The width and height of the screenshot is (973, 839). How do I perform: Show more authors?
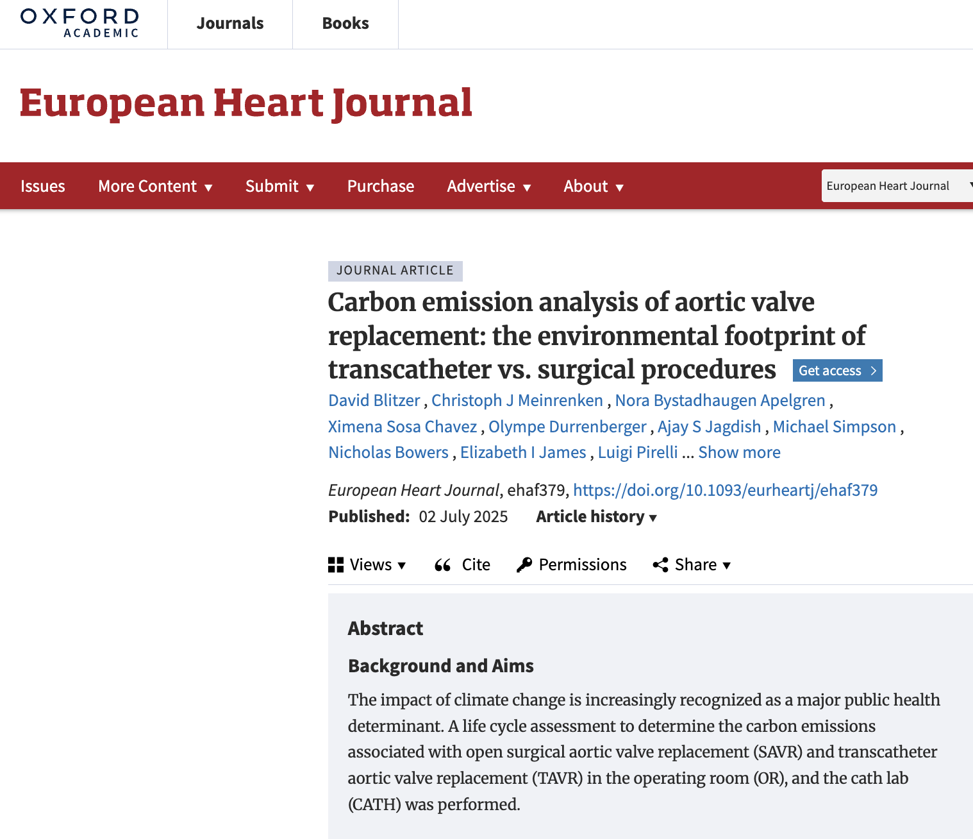739,453
